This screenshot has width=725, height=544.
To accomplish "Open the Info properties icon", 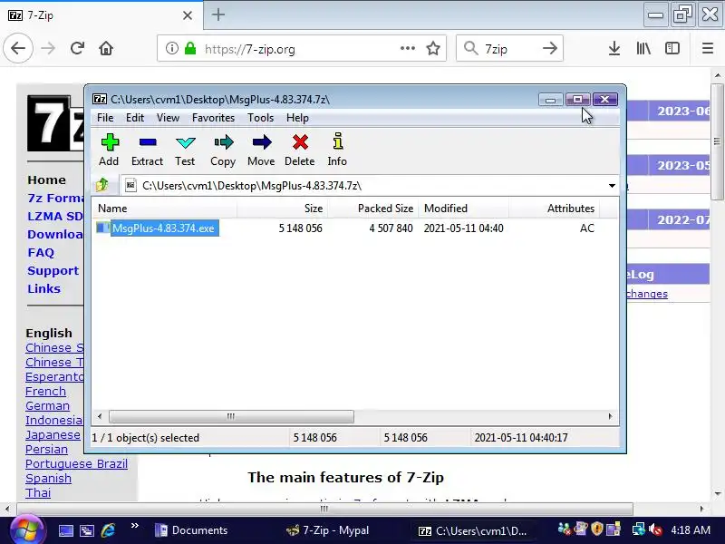I will pos(337,150).
